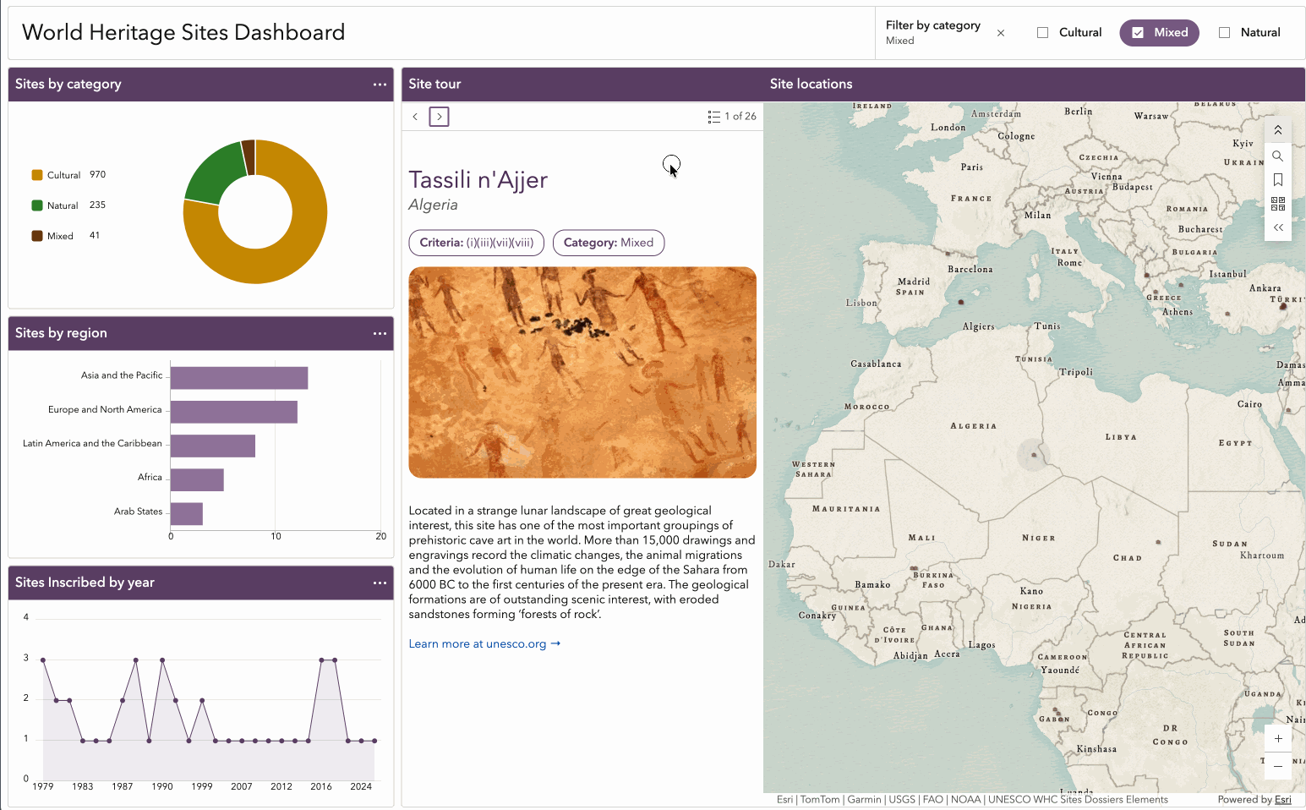Clear the category filter with the X

click(x=1001, y=33)
